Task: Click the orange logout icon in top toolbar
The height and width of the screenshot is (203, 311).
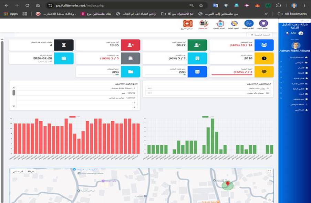Action: pyautogui.click(x=188, y=24)
